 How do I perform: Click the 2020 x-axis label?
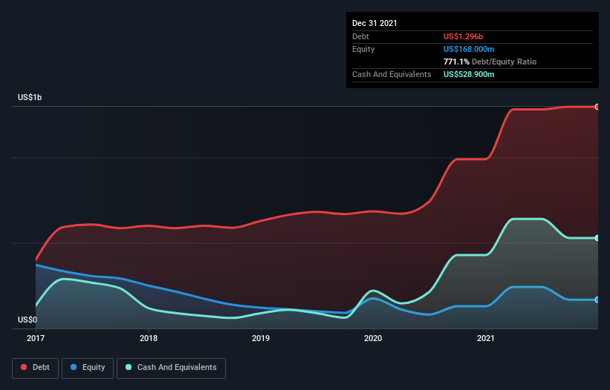[373, 338]
